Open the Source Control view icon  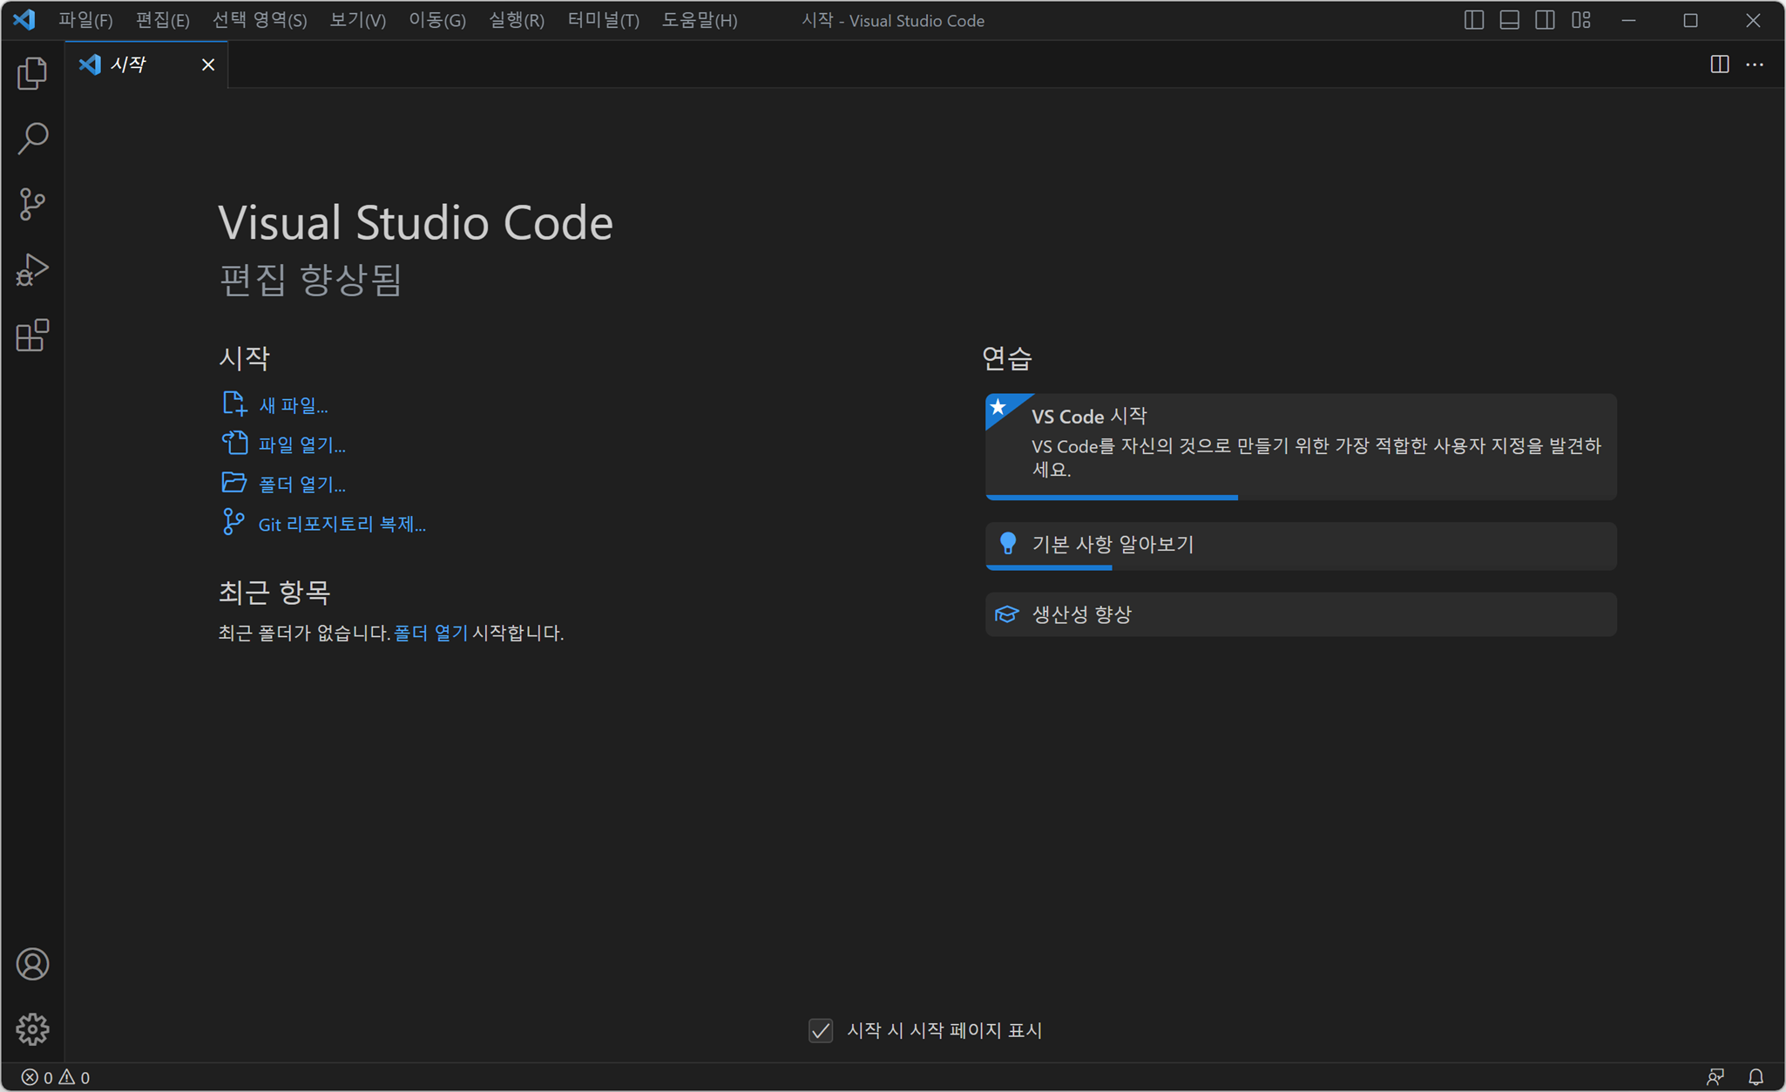pos(32,204)
